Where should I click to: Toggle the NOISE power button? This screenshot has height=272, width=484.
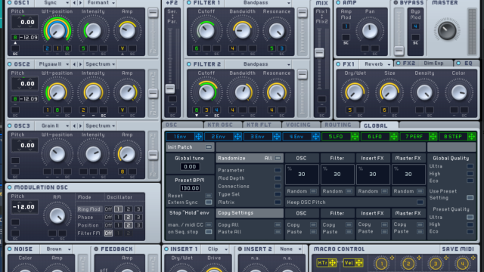pos(10,249)
